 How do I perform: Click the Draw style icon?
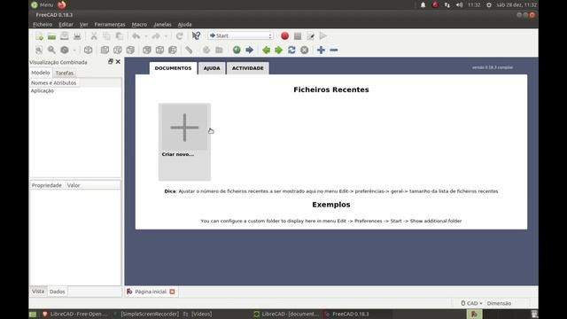click(65, 50)
